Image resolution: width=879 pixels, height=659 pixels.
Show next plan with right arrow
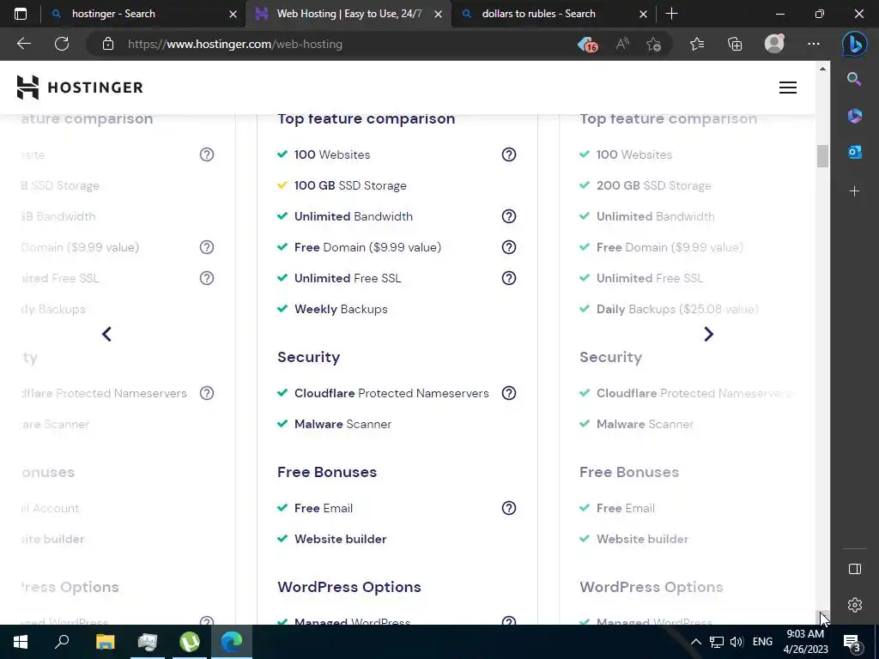pyautogui.click(x=708, y=334)
